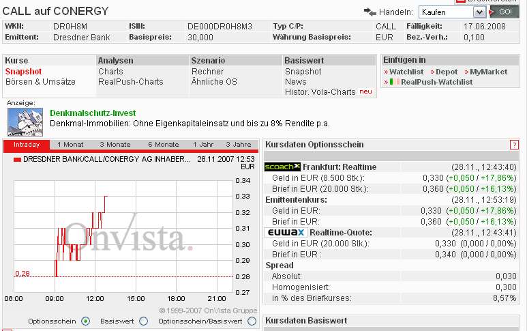Click spread percentage 8,57%

pyautogui.click(x=505, y=298)
